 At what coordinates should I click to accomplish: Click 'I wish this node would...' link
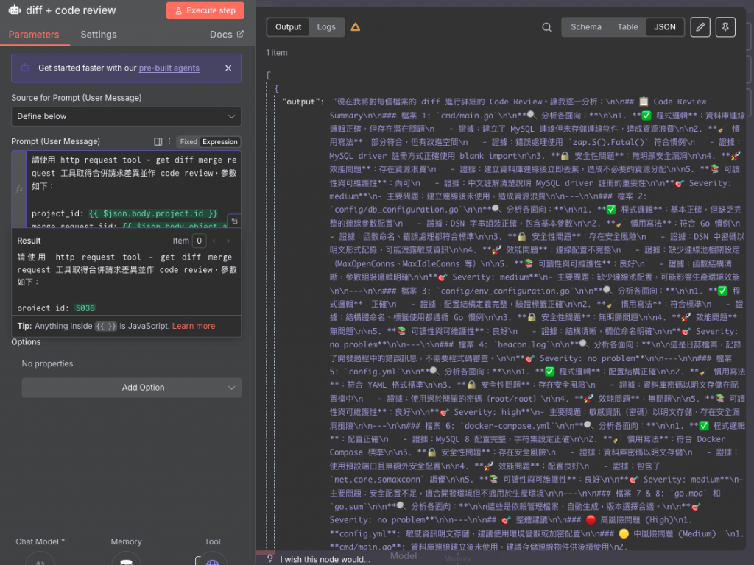pos(325,559)
